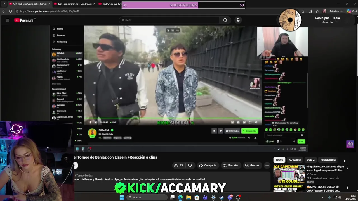Close the 'Teka sorprendido, Sandra' tab

(94, 4)
